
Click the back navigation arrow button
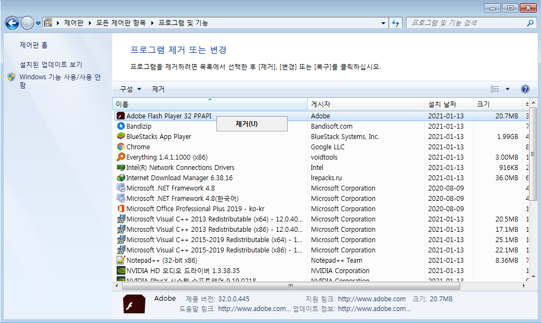pos(12,23)
